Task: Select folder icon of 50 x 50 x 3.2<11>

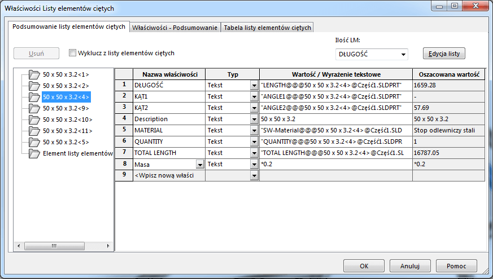Action: pyautogui.click(x=34, y=130)
